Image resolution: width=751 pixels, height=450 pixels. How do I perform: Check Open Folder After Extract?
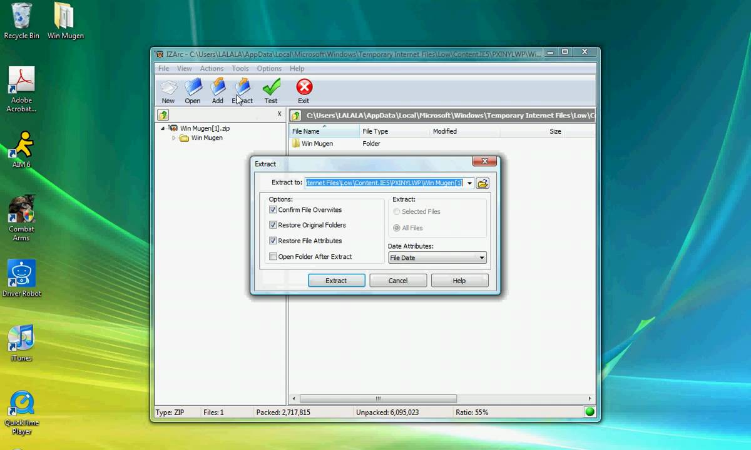273,256
